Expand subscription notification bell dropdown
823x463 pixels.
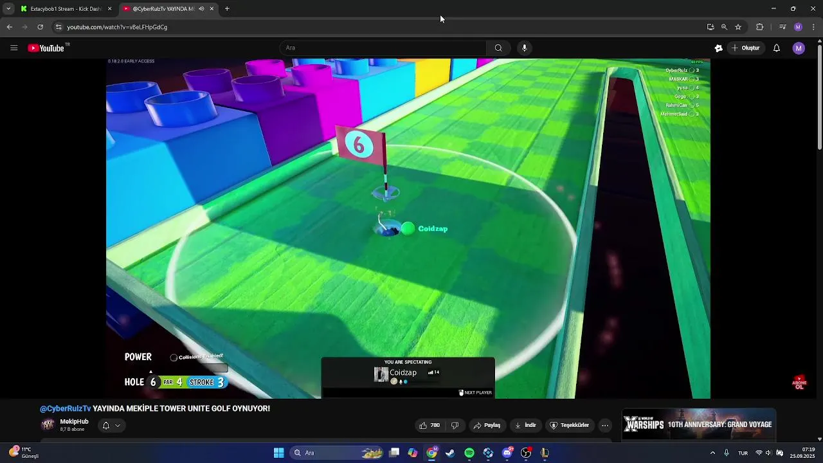pyautogui.click(x=111, y=425)
